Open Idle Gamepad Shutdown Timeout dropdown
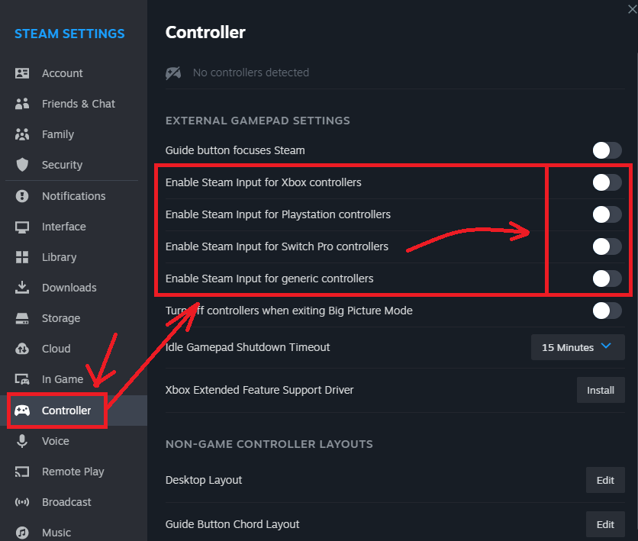The image size is (638, 541). 577,347
